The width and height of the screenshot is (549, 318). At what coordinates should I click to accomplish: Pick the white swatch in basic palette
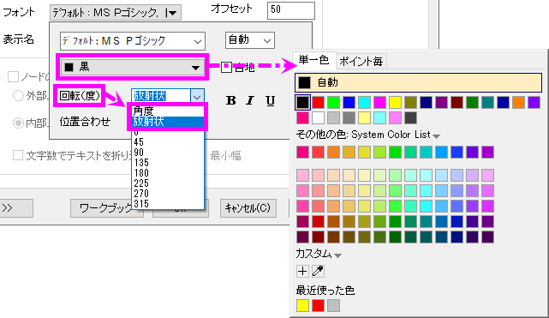coord(318,117)
